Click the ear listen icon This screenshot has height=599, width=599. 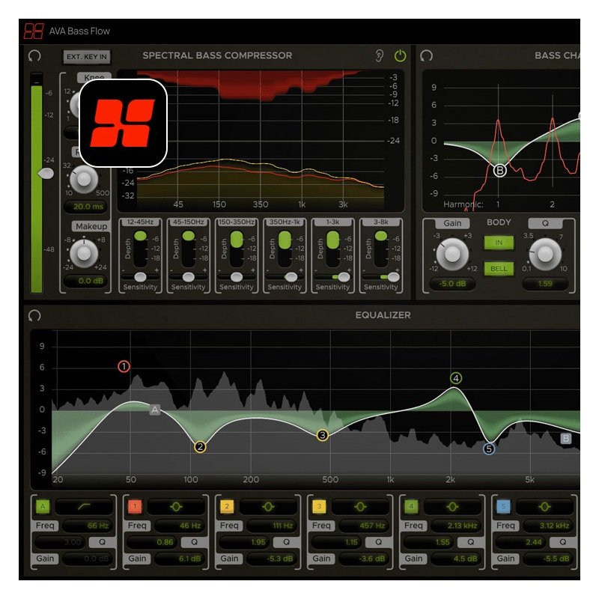point(379,55)
